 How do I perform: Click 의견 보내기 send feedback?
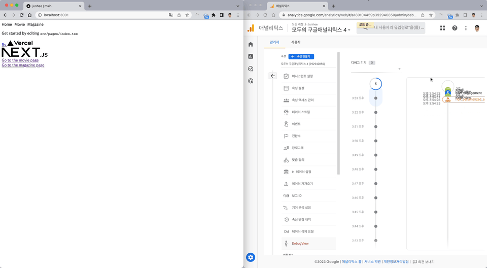(424, 262)
